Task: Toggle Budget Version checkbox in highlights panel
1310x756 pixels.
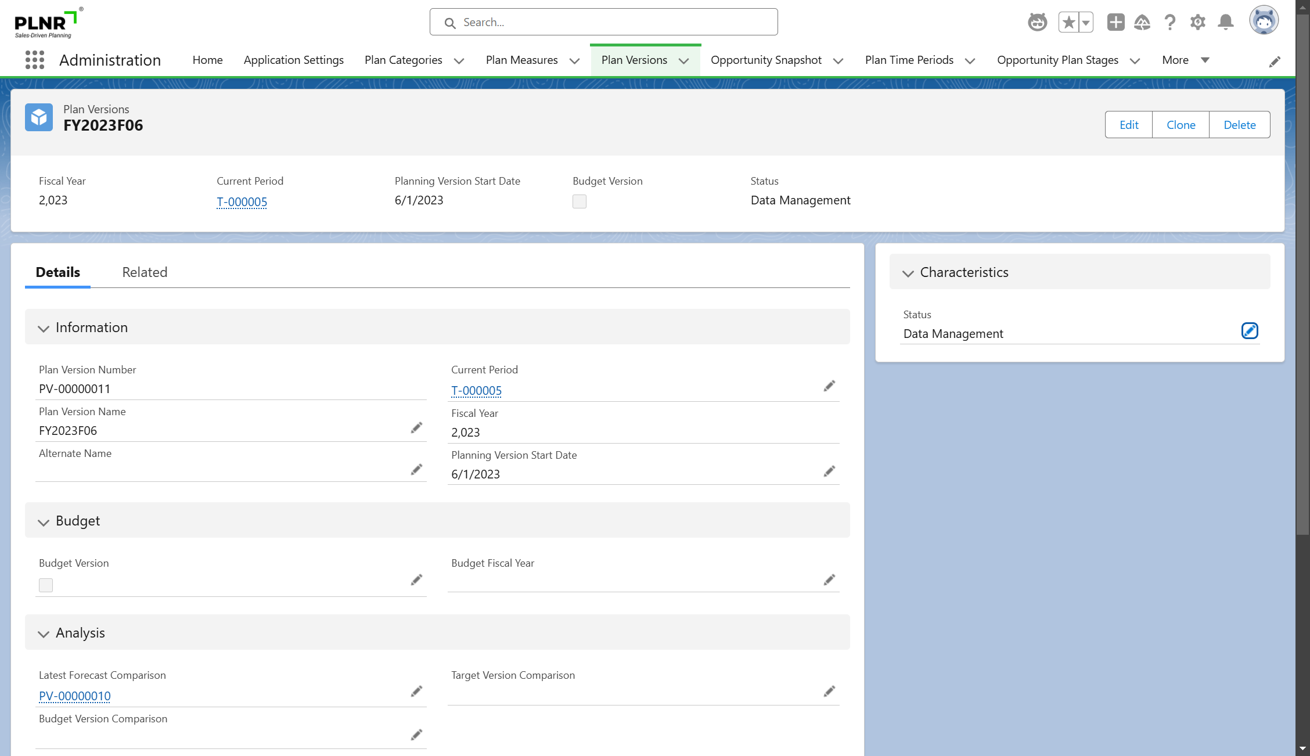Action: tap(580, 201)
